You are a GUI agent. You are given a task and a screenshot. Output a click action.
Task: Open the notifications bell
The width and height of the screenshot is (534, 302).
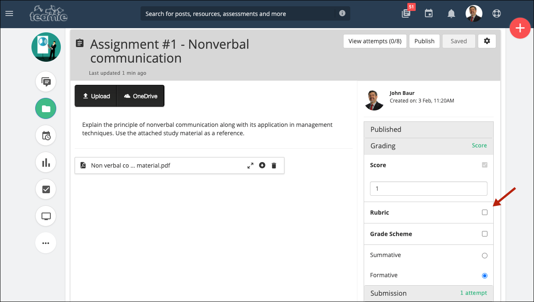point(451,13)
